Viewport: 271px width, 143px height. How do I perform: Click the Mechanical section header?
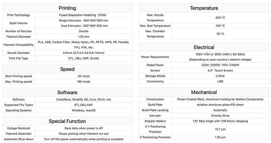tap(204, 92)
